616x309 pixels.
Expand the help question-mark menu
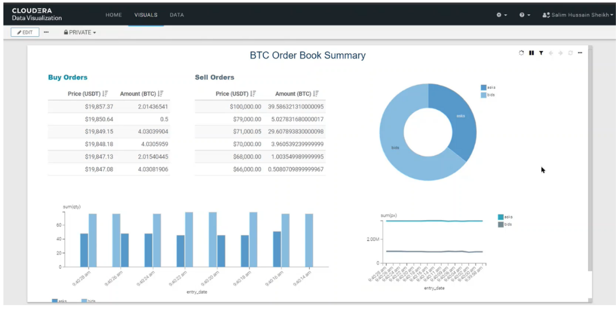coord(524,15)
